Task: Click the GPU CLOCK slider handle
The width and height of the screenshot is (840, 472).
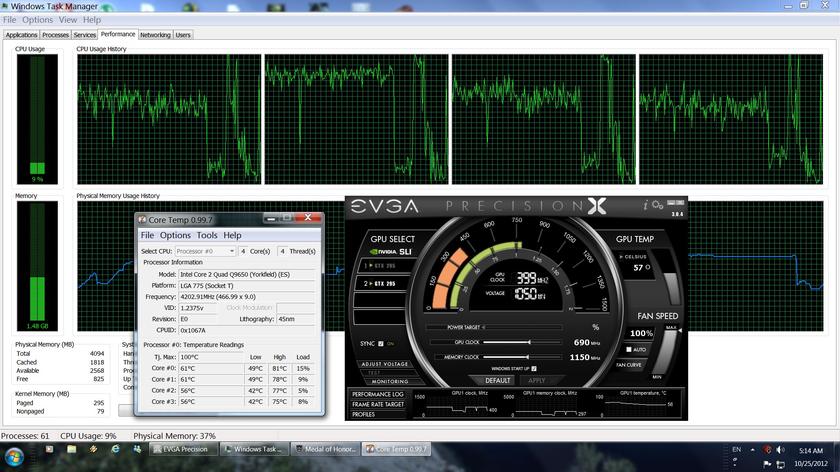Action: pos(528,342)
